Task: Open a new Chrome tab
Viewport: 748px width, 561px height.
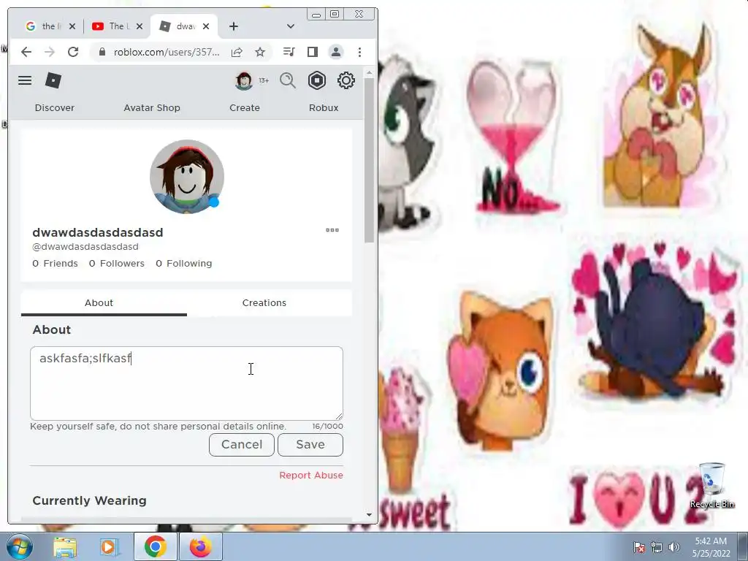Action: pyautogui.click(x=233, y=26)
